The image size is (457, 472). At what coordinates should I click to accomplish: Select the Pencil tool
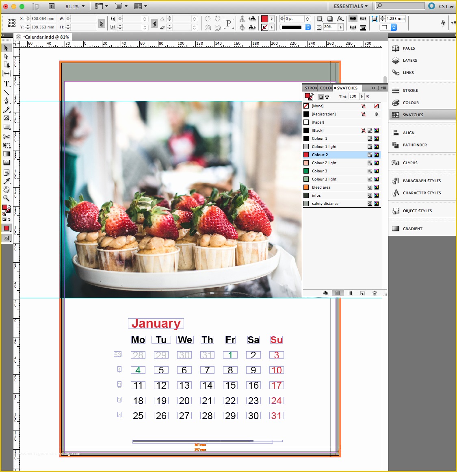click(6, 110)
